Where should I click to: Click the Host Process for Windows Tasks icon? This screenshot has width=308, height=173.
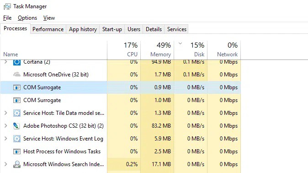tap(17, 151)
